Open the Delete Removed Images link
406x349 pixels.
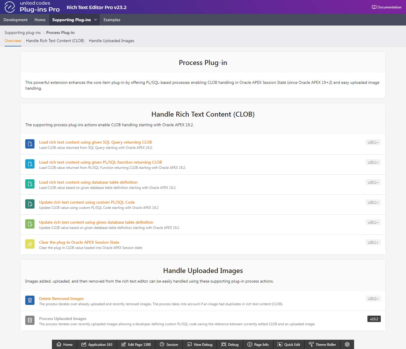coord(61,299)
